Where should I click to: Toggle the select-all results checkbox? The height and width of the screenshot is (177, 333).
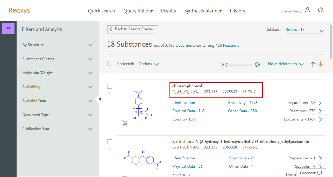110,63
